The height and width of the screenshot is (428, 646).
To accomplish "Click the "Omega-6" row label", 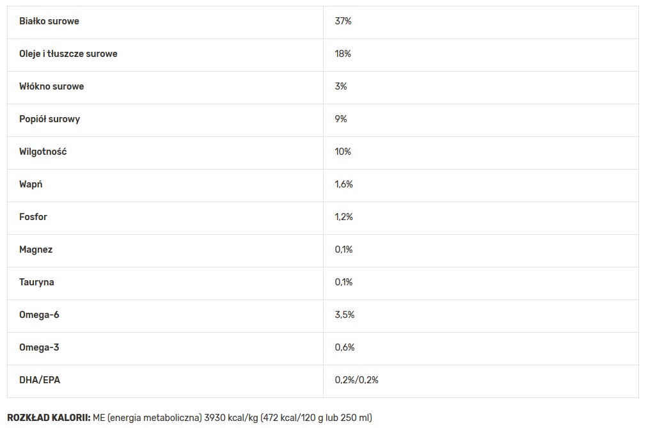I will 40,315.
